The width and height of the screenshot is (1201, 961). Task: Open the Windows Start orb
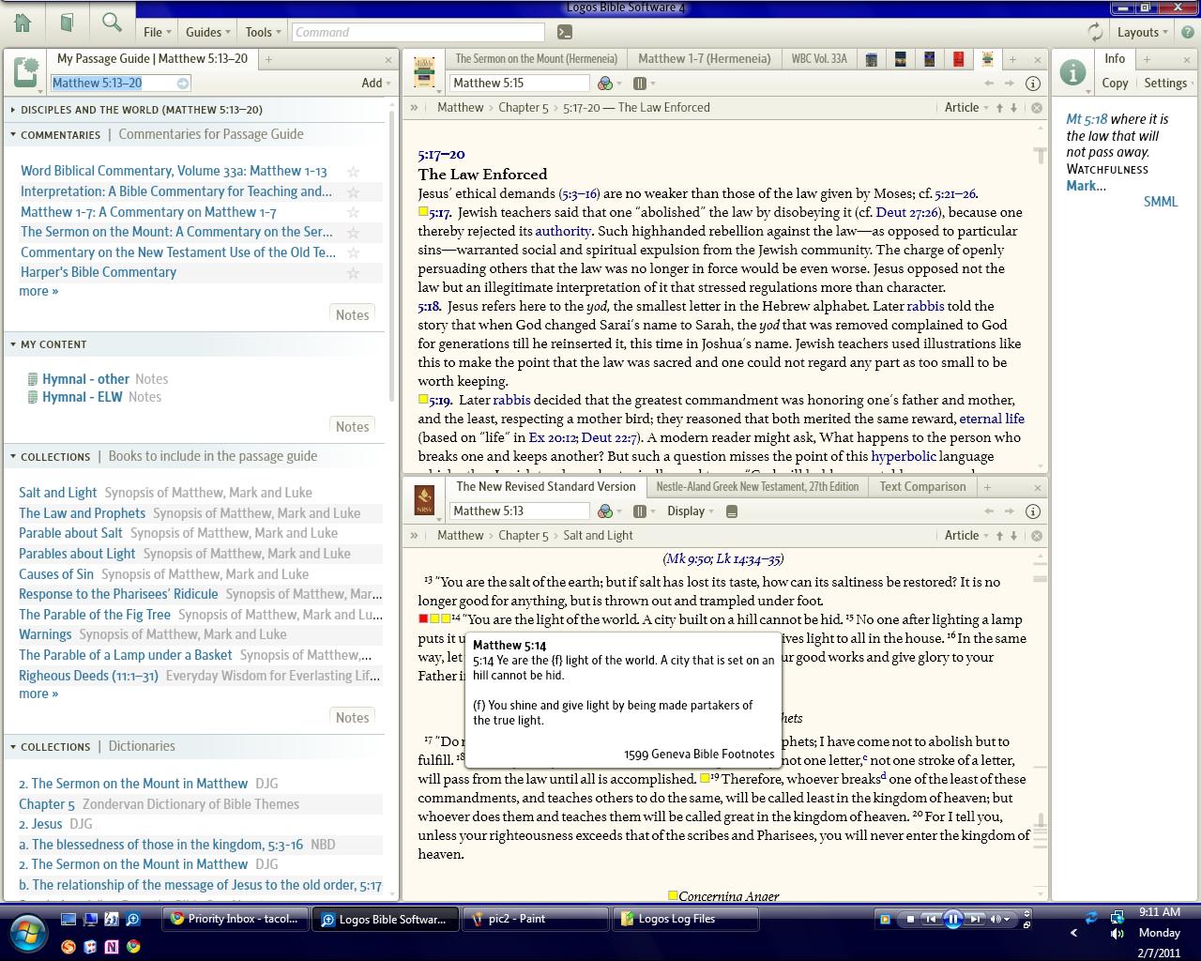(27, 933)
